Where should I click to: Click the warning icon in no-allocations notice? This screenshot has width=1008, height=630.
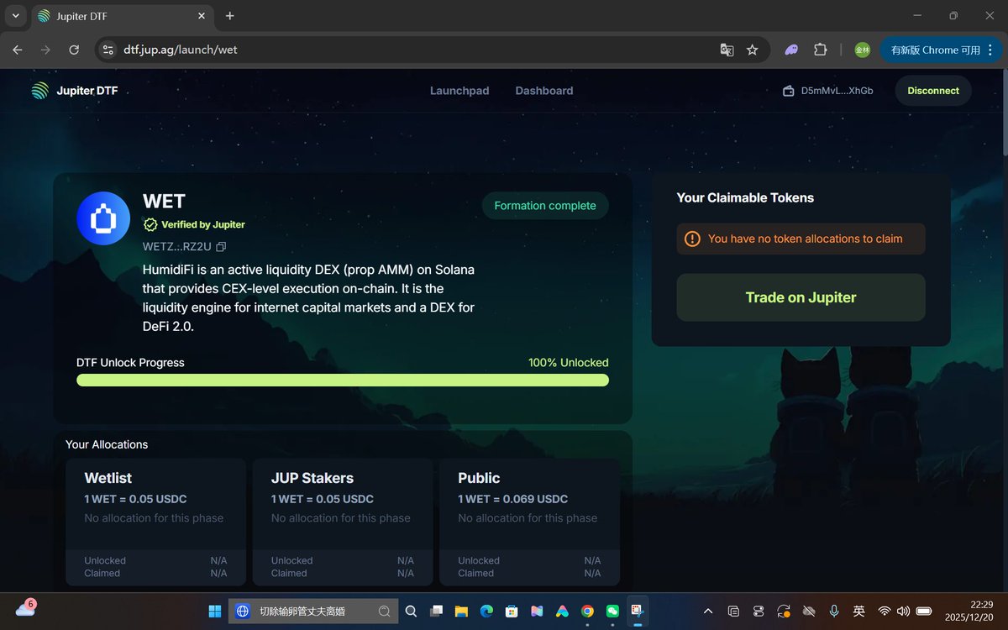(x=692, y=239)
